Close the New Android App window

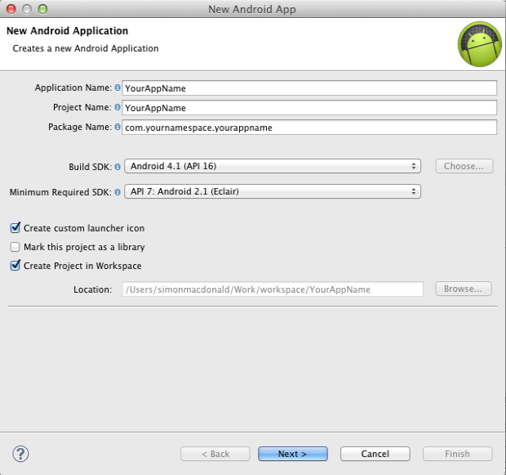pyautogui.click(x=11, y=9)
